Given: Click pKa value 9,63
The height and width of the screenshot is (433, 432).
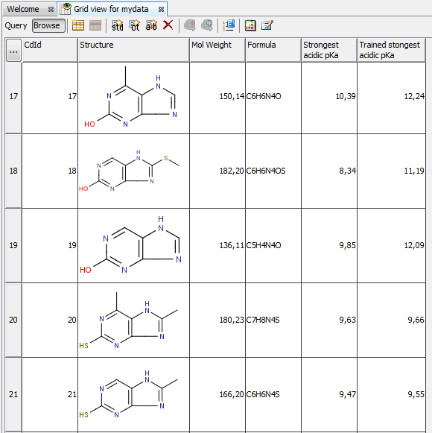Looking at the screenshot, I should 329,320.
